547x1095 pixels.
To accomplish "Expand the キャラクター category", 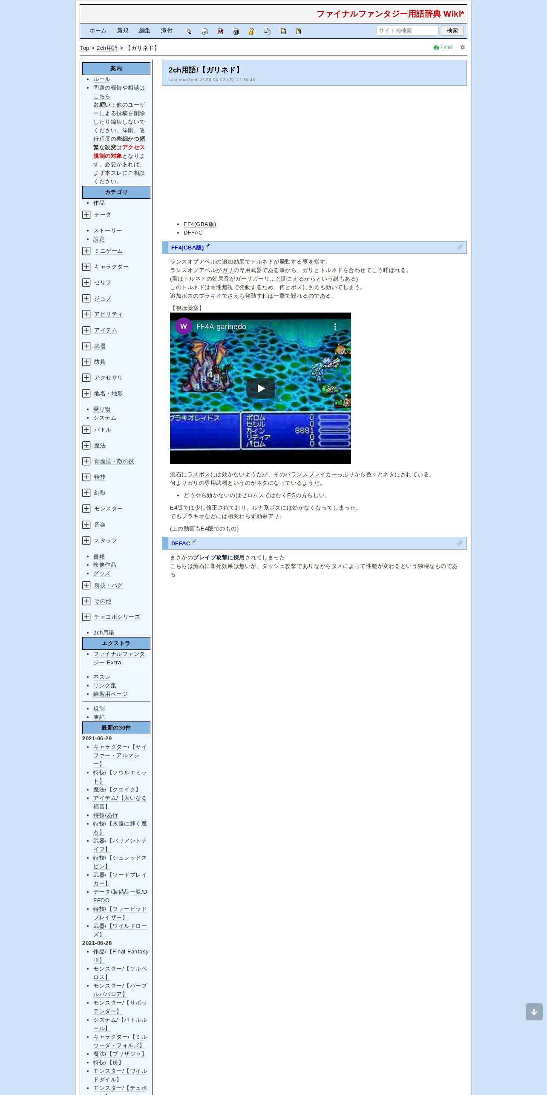I will 86,267.
